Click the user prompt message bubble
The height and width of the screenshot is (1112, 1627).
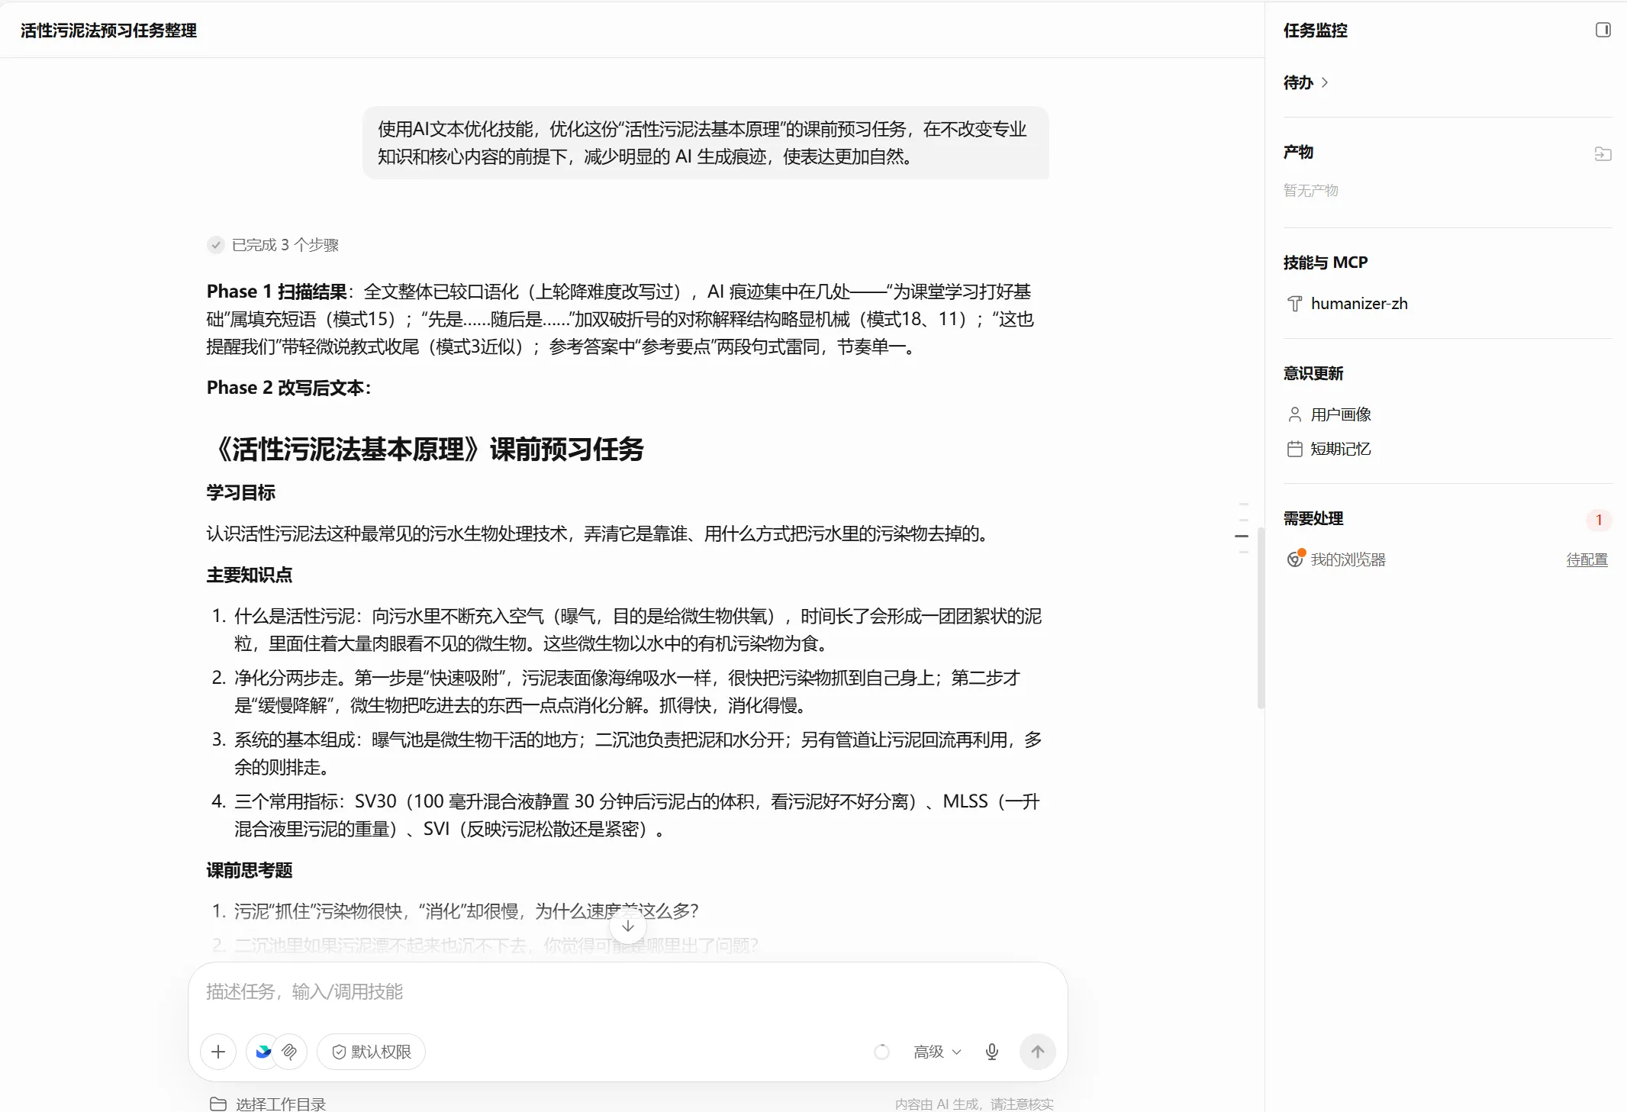(x=706, y=143)
